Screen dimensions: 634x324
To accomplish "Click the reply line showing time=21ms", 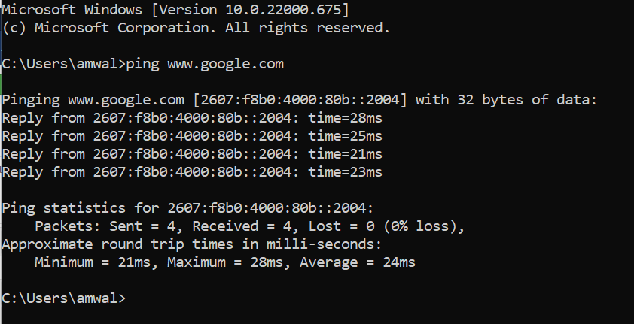I will pos(192,154).
